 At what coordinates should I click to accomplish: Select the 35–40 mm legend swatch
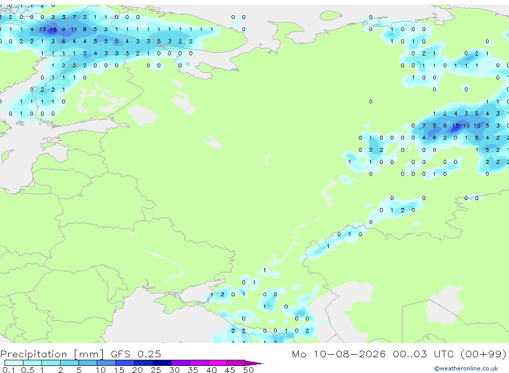tap(199, 363)
